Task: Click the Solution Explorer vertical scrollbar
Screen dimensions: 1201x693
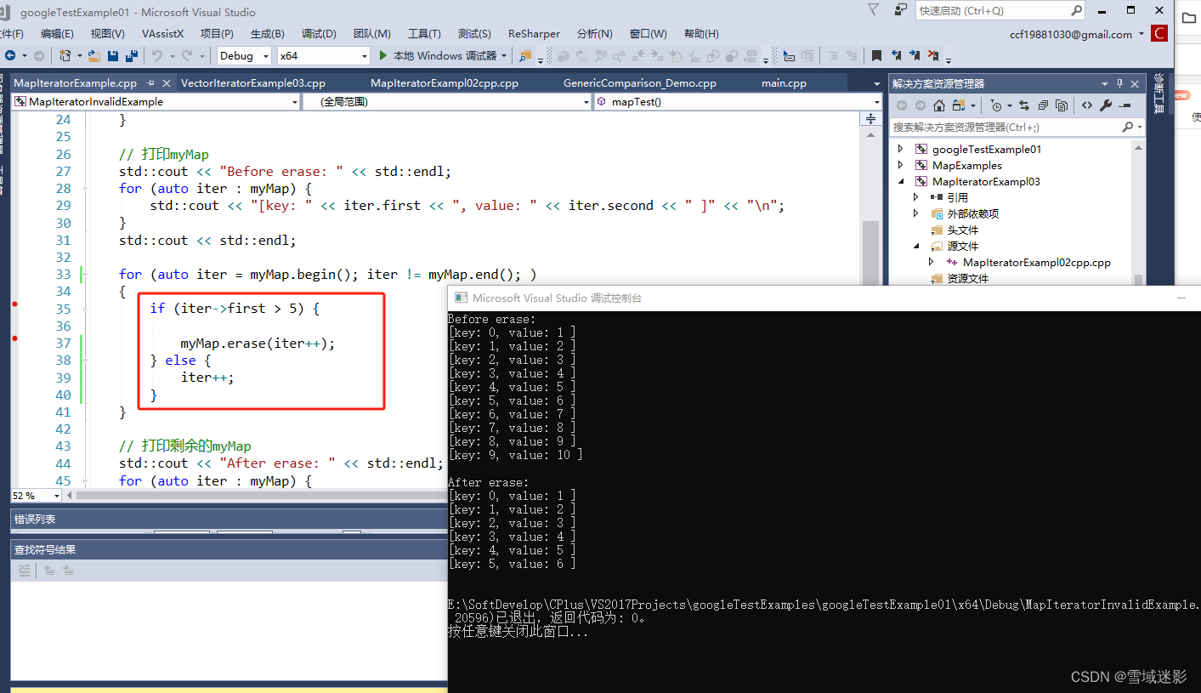Action: [x=1139, y=213]
